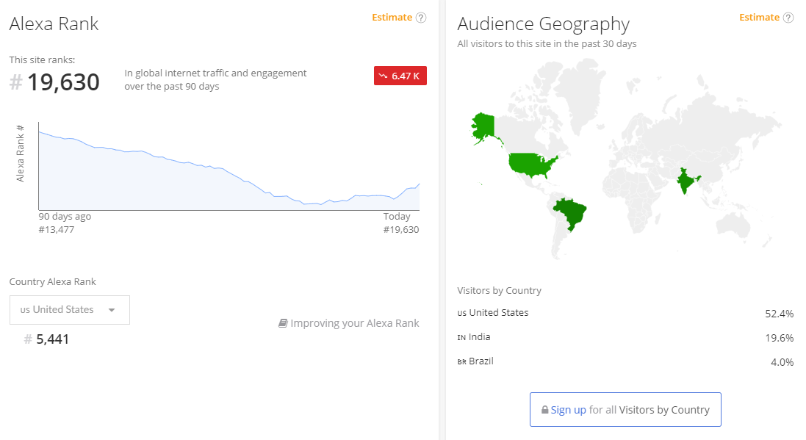The width and height of the screenshot is (806, 440).
Task: Select the United States on the world map
Action: pyautogui.click(x=532, y=165)
